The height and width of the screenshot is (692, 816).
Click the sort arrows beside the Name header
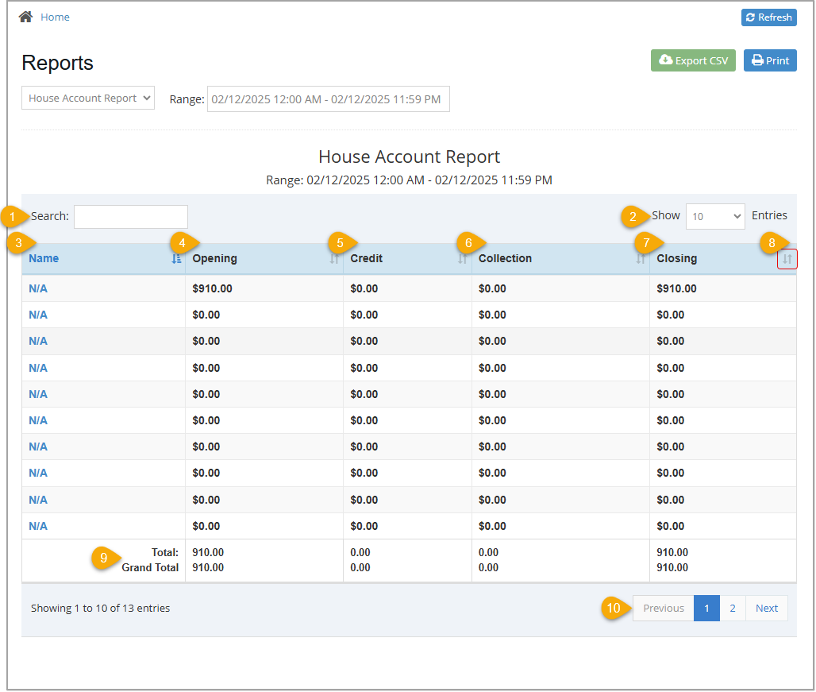pyautogui.click(x=179, y=258)
